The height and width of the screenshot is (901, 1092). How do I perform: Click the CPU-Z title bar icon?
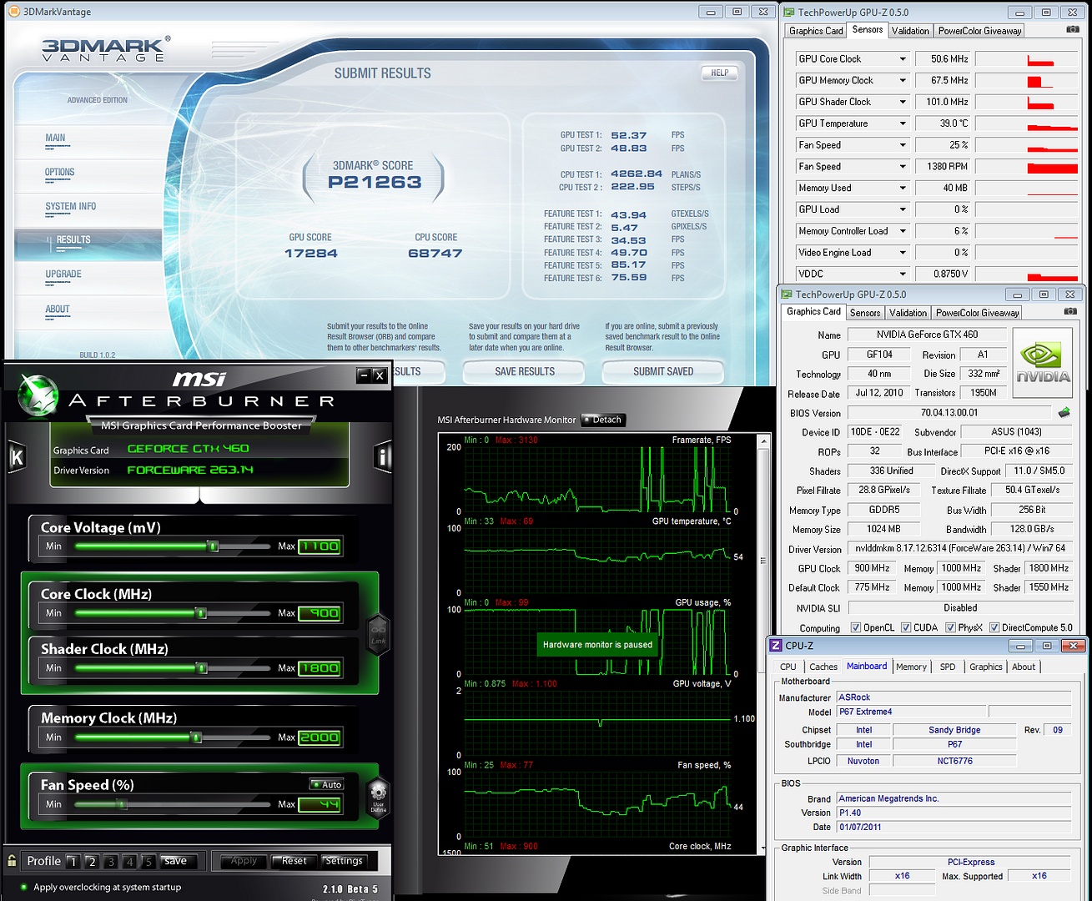tap(776, 645)
